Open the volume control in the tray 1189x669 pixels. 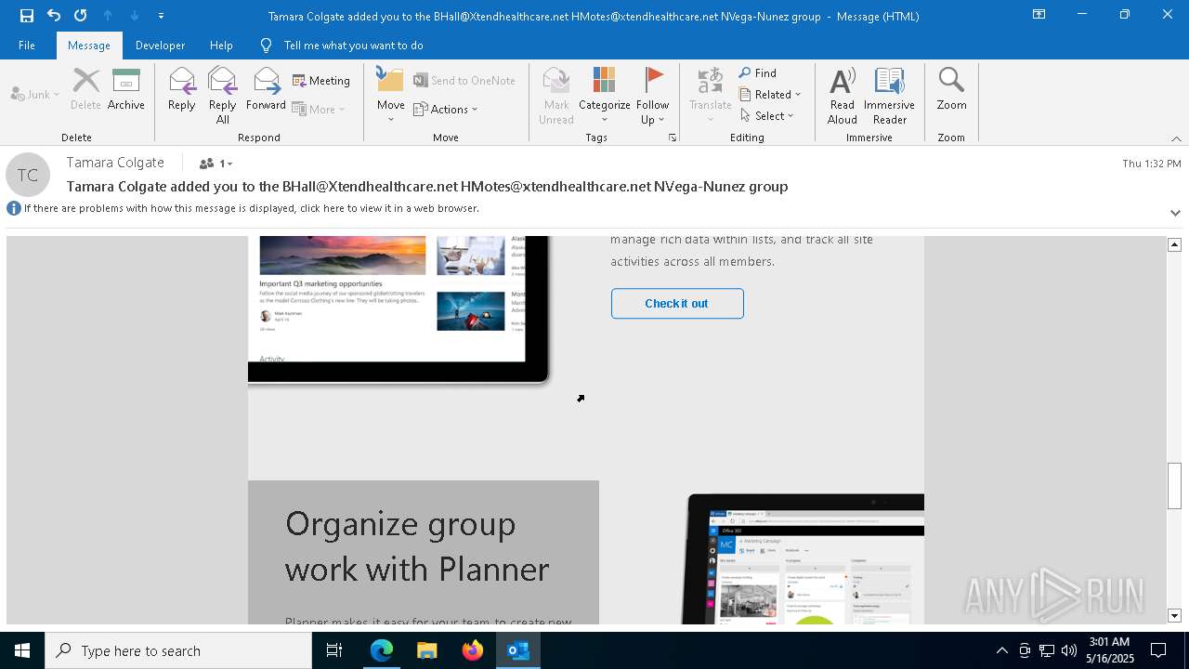(x=1069, y=650)
